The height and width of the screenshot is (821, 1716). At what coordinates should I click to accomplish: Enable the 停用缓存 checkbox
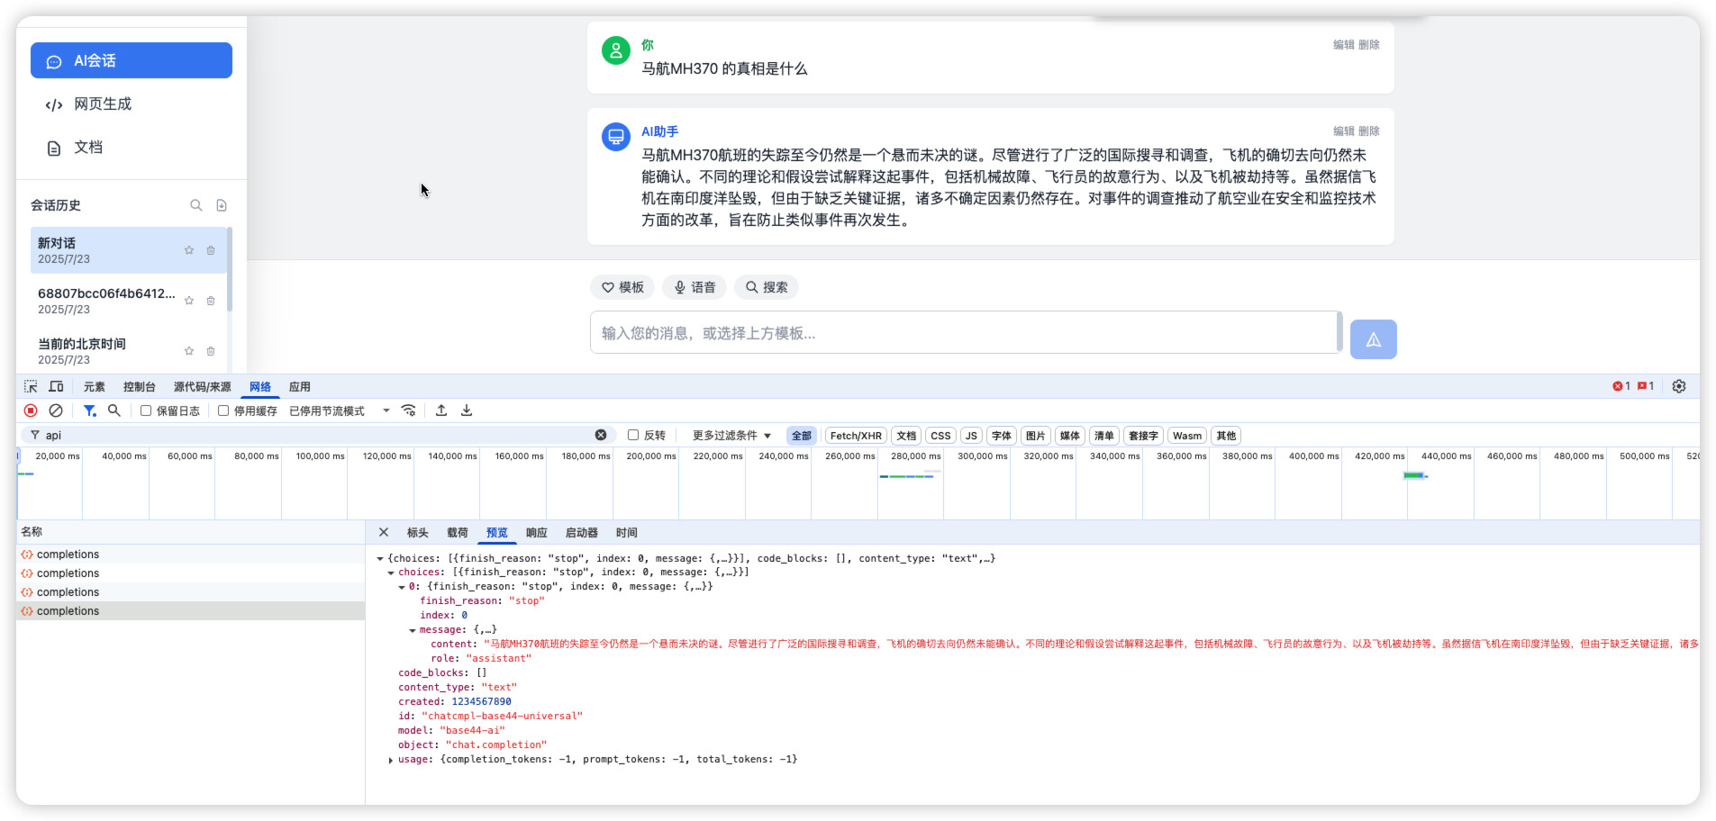click(x=223, y=410)
